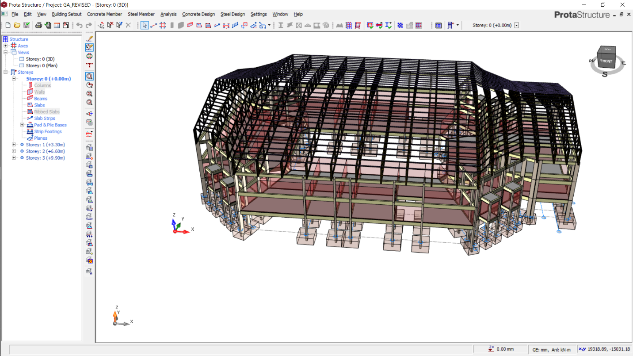The image size is (633, 356).
Task: Select Slab Strips tree item
Action: tap(45, 119)
